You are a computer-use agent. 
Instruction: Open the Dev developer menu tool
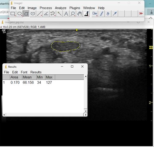(x=95, y=14)
